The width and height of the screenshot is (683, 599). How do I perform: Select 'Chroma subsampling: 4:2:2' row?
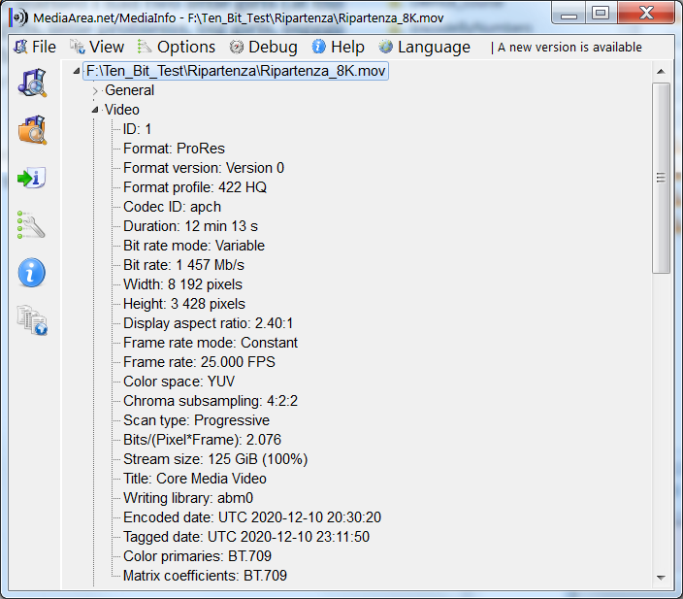point(211,401)
